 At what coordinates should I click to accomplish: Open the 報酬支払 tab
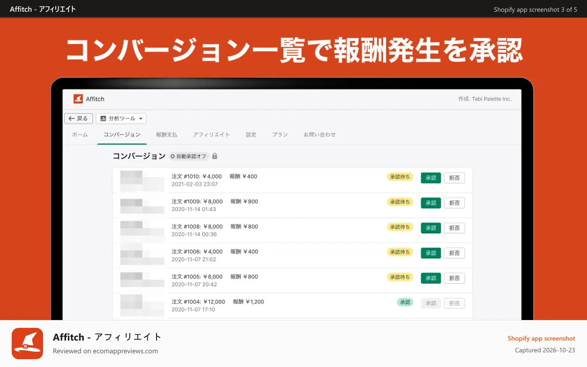pyautogui.click(x=167, y=135)
